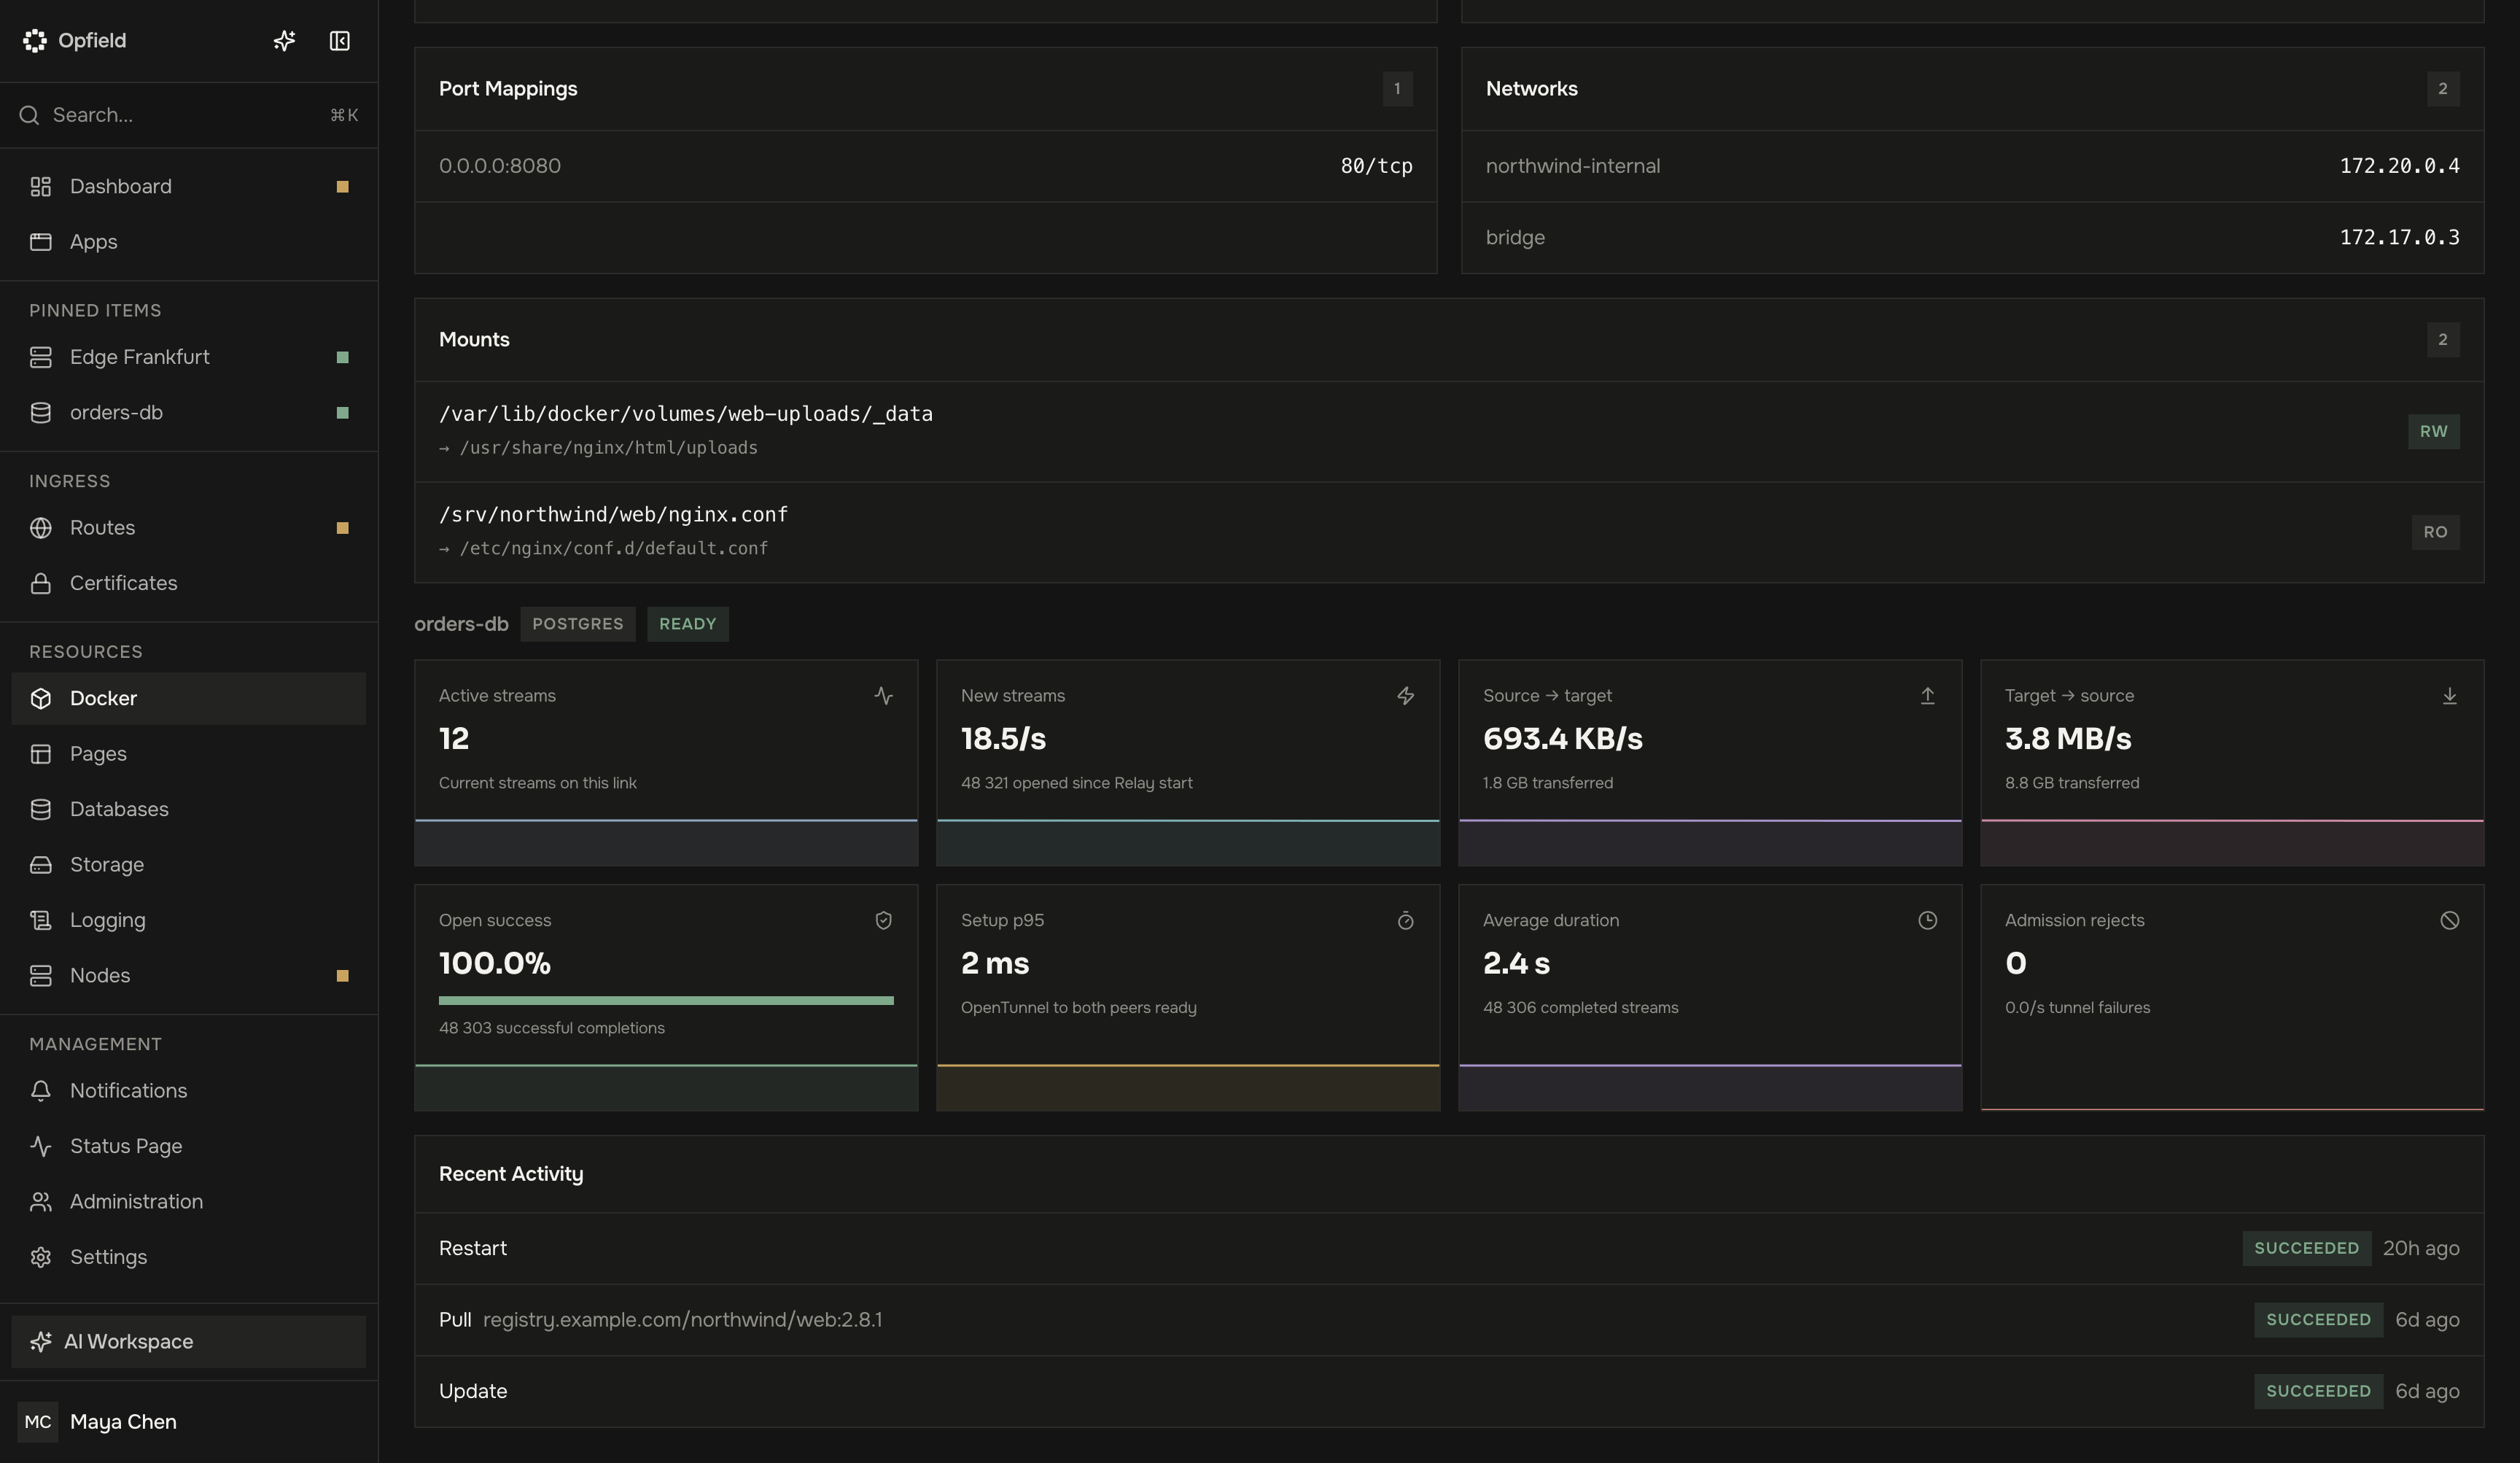Viewport: 2520px width, 1463px height.
Task: Click the RW badge on web-uploads mount
Action: [2434, 432]
